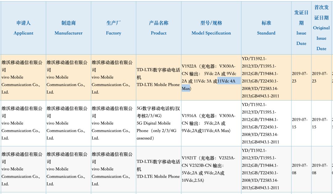333x194 pixels.
Task: Click the 2019-07-15 original issue date cell
Action: click(x=321, y=123)
